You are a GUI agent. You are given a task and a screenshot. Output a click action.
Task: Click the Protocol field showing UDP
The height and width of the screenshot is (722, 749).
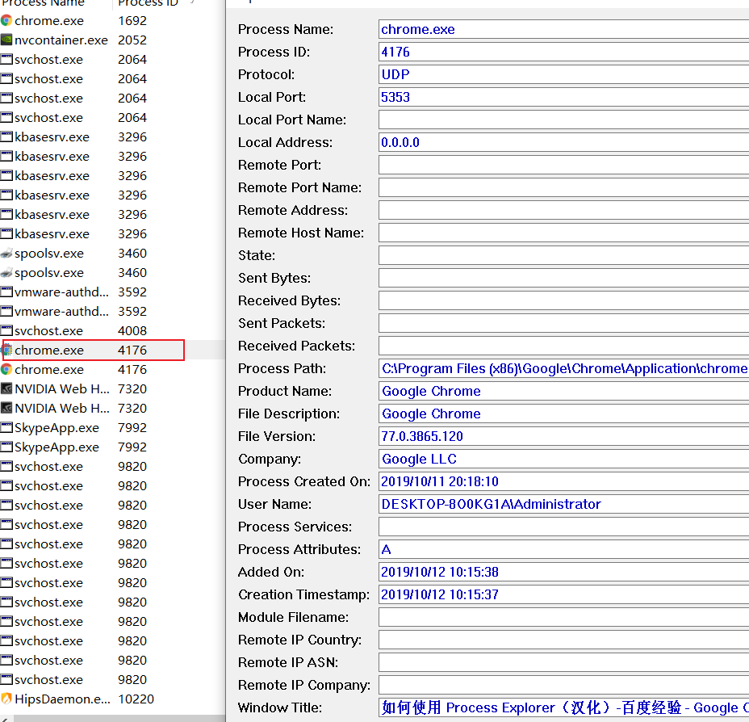coord(563,74)
